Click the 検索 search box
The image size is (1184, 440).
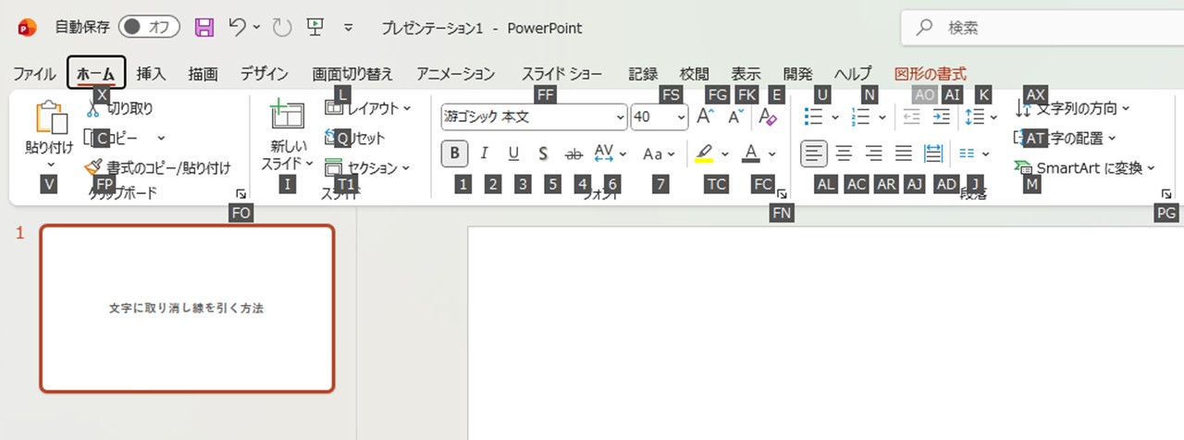(1043, 28)
